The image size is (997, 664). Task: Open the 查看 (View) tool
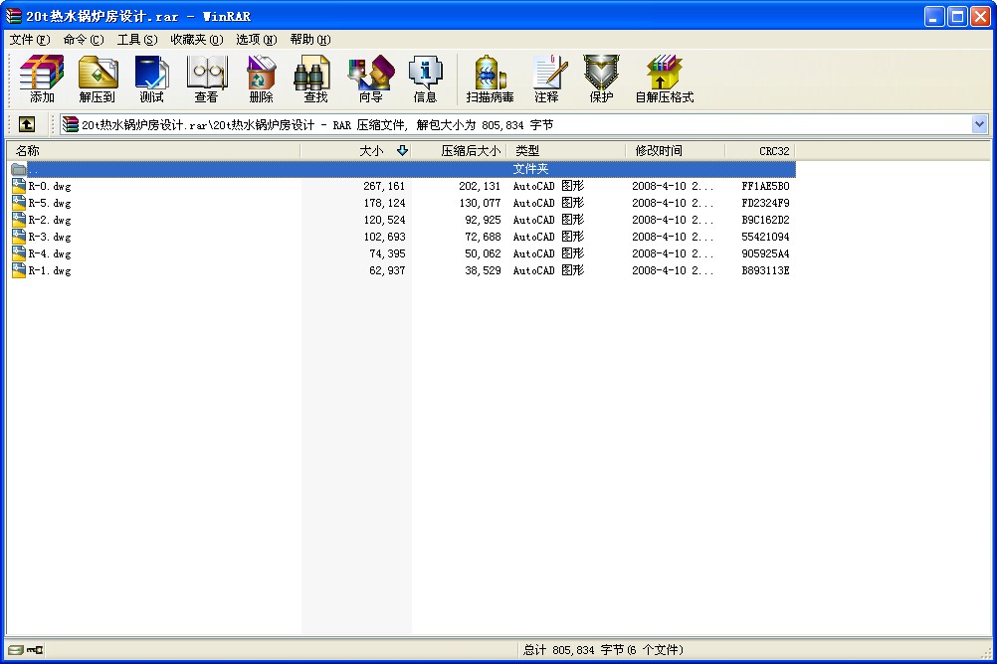click(206, 80)
